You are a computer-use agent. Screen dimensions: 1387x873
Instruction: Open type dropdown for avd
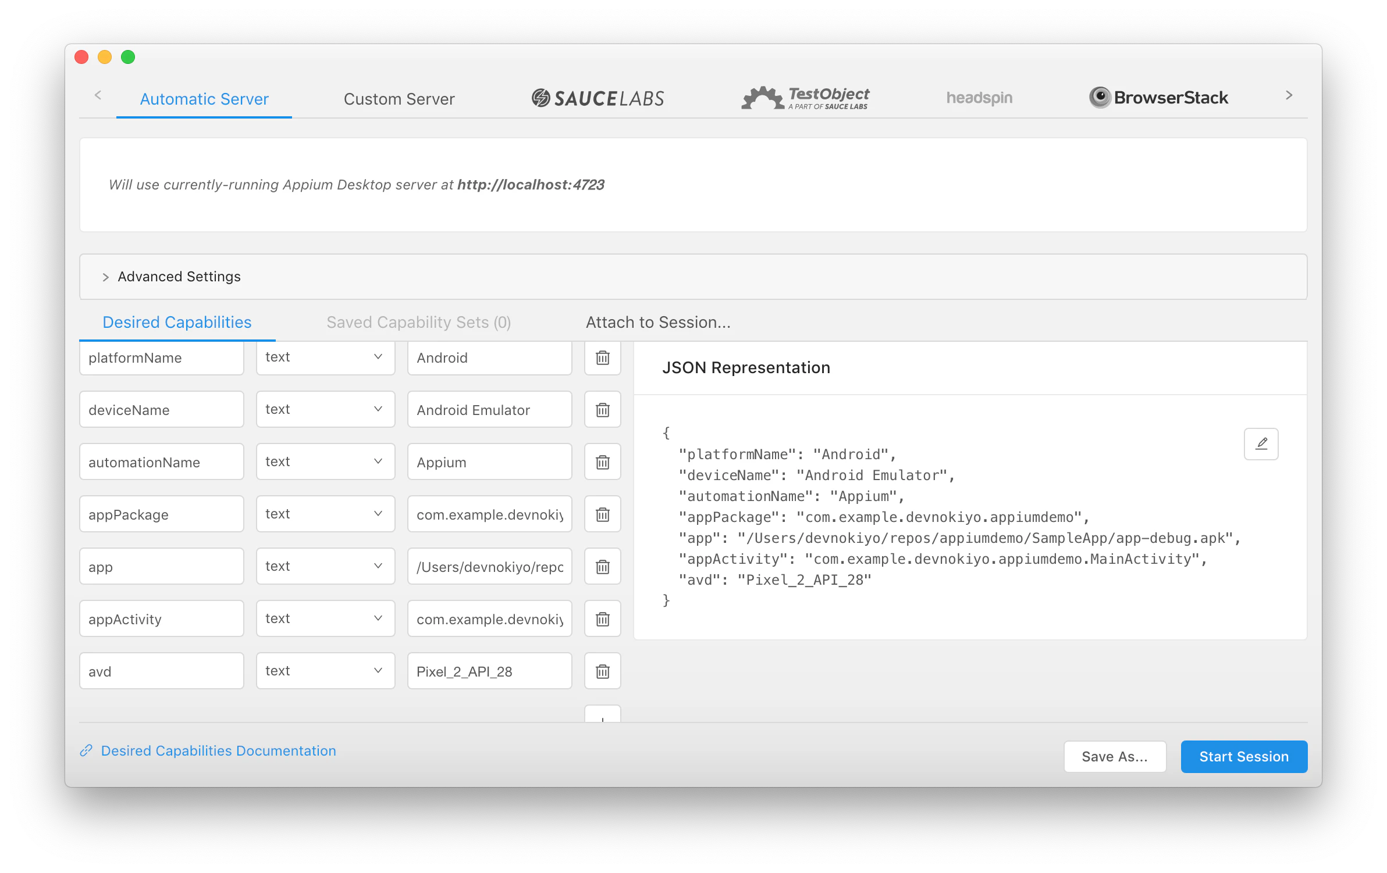pos(325,671)
